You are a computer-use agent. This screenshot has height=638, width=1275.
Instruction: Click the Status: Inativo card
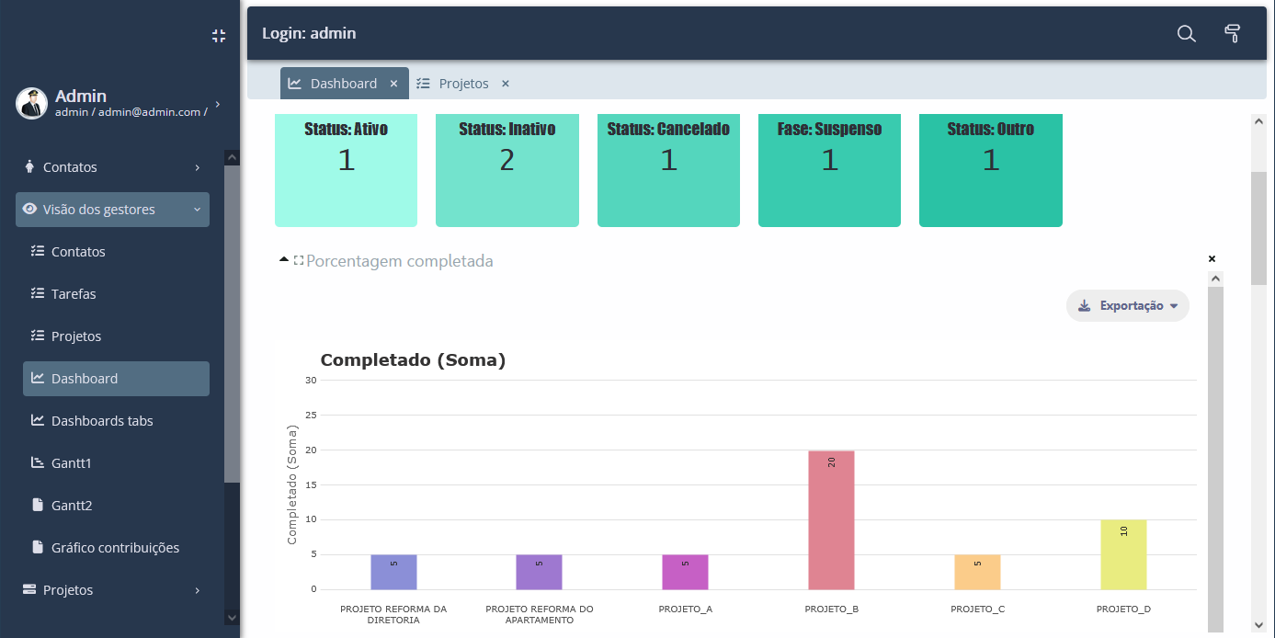click(507, 170)
